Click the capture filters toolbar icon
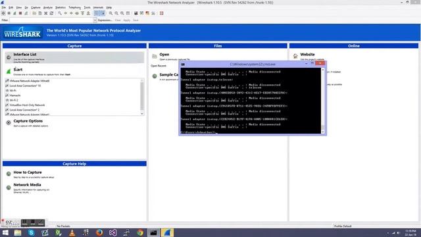Screen dimensions: 421x237 [x=136, y=13]
